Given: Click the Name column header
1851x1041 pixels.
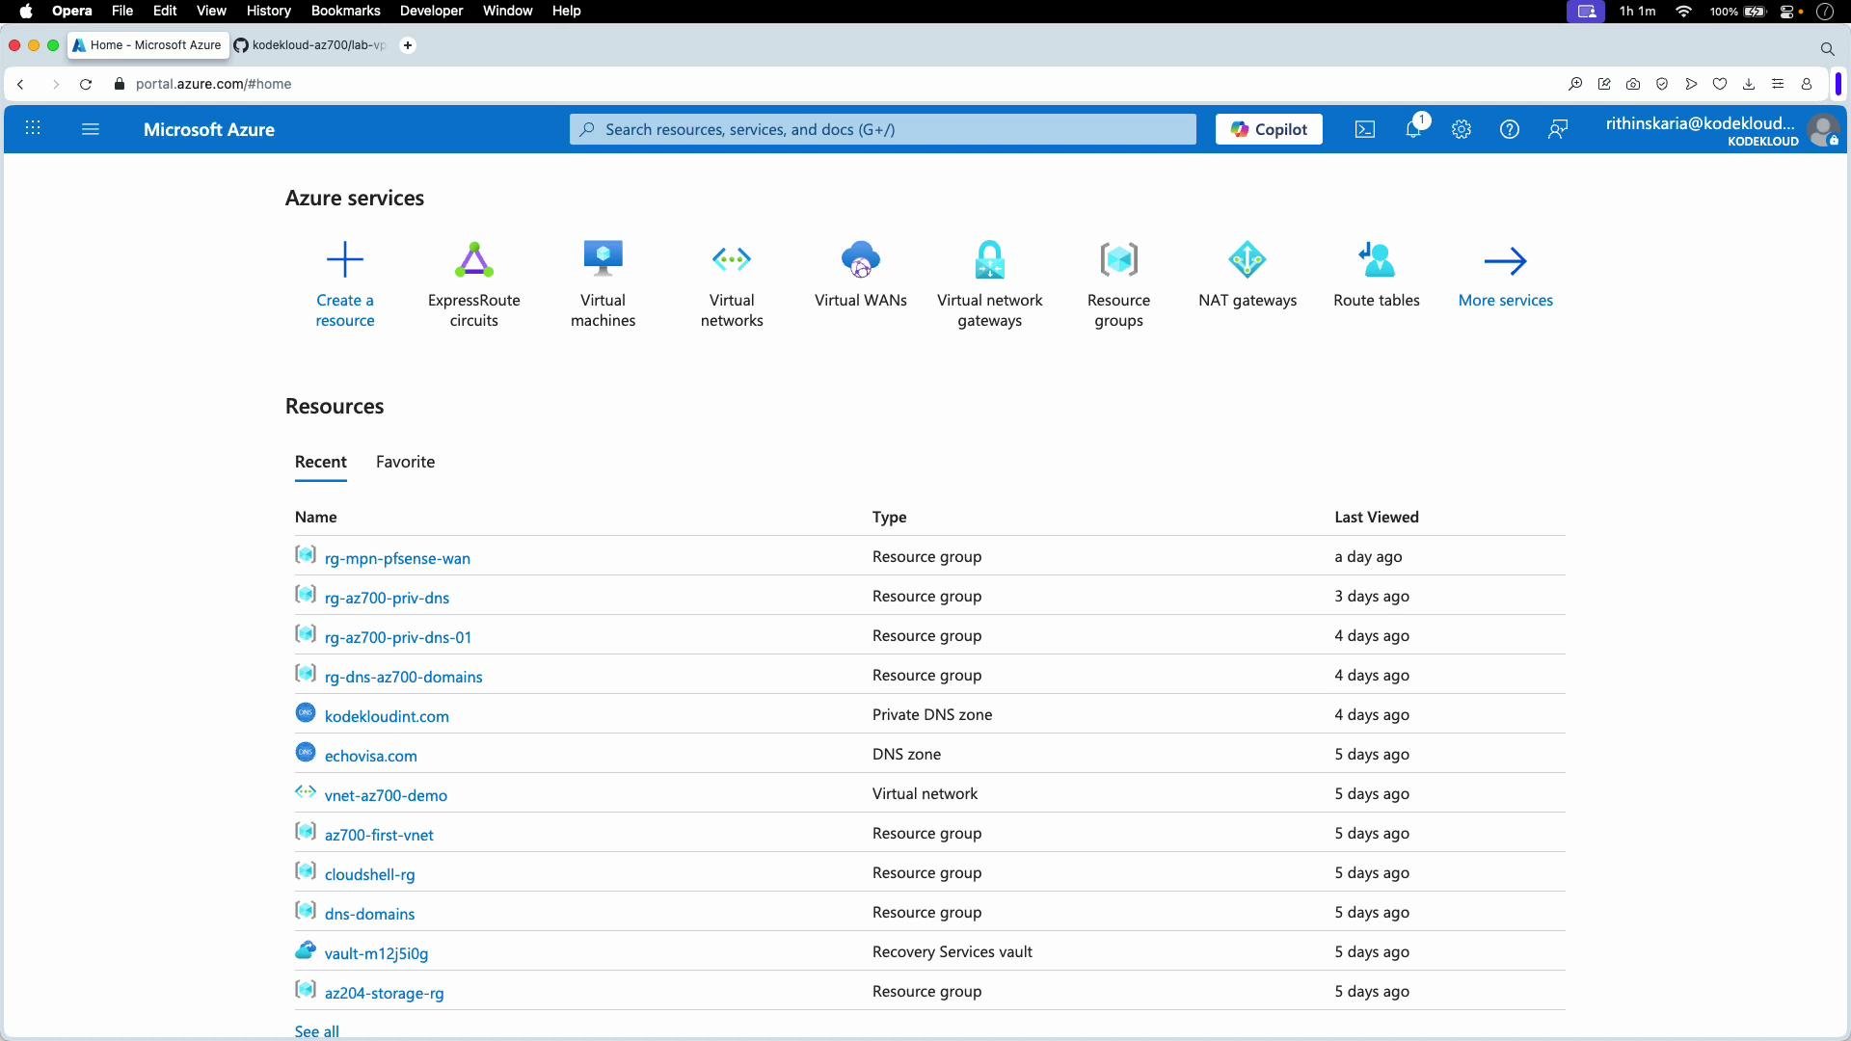Looking at the screenshot, I should pos(316,517).
